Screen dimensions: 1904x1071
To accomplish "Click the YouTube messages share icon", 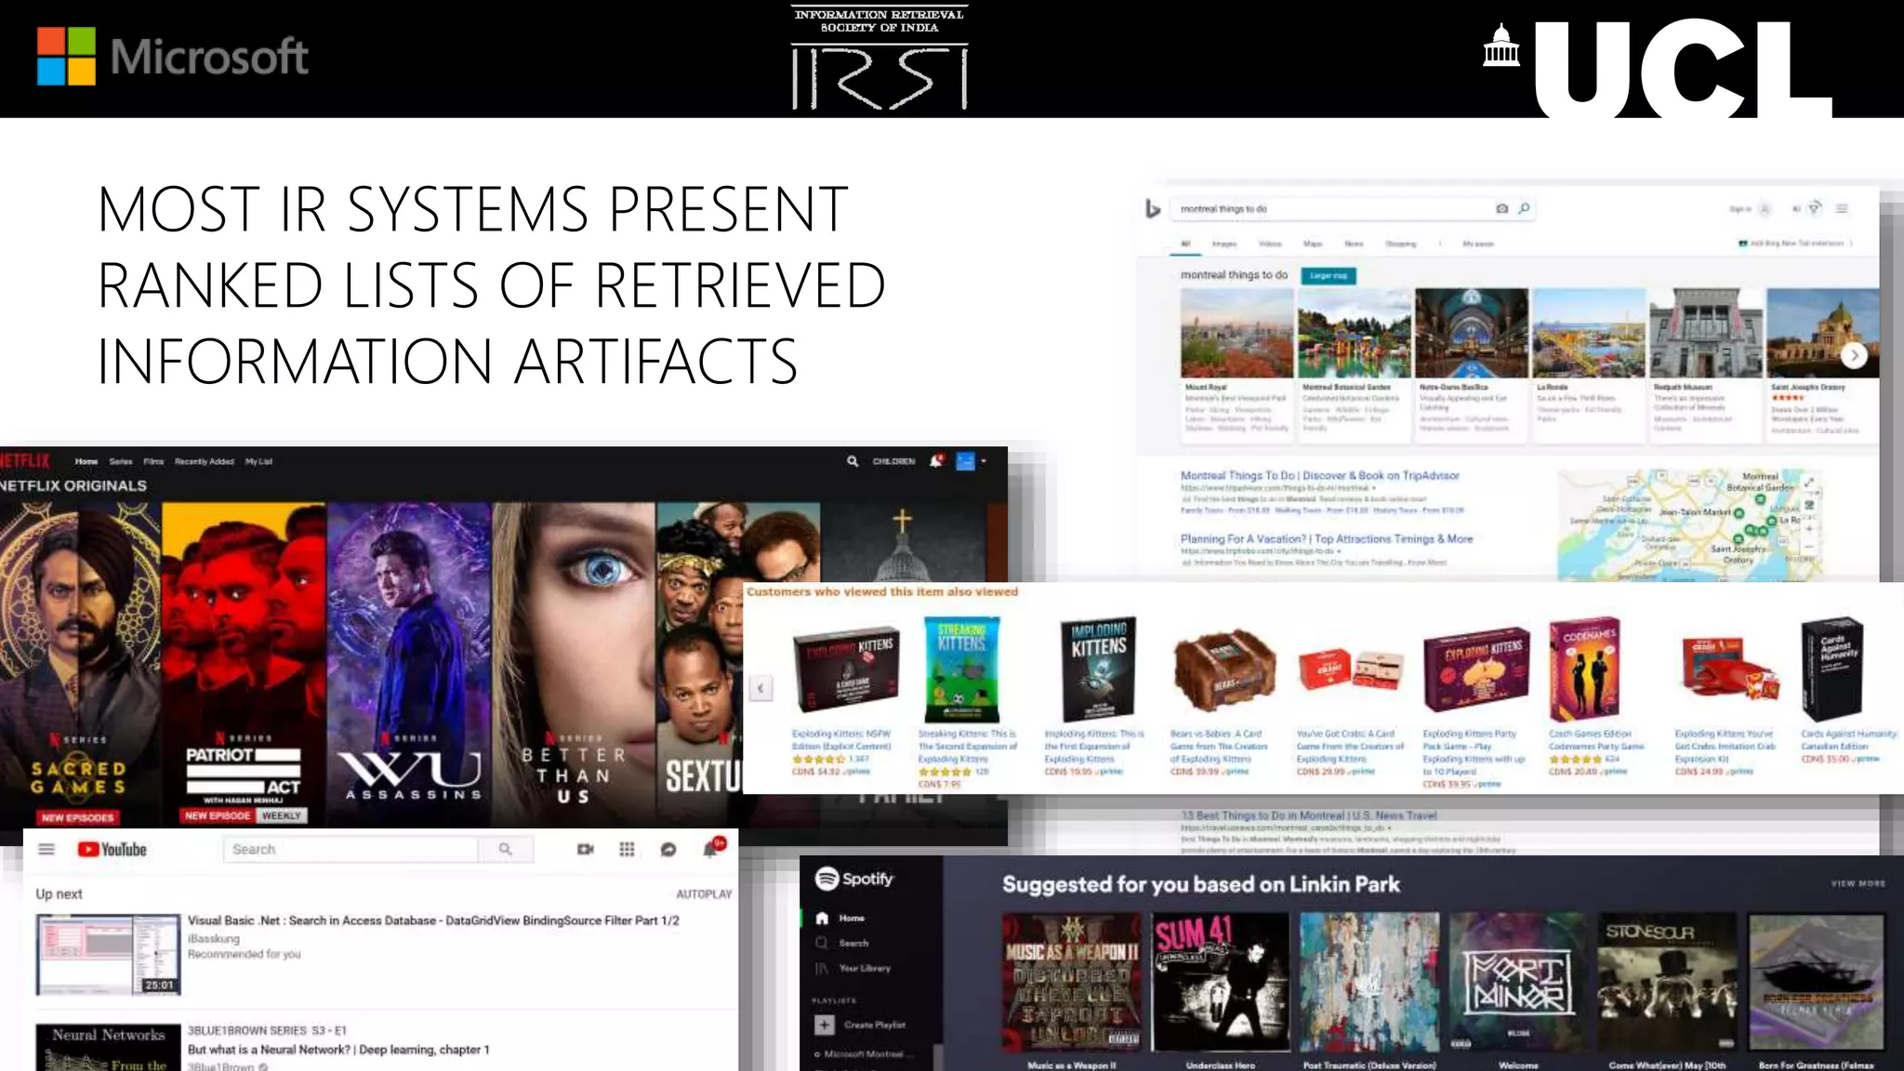I will (x=668, y=849).
